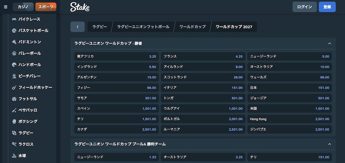
Task: Click the バドミントン shuttlecock icon
Action: 14,42
